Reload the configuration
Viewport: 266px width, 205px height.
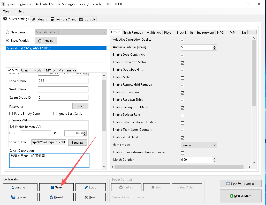[x=56, y=197]
